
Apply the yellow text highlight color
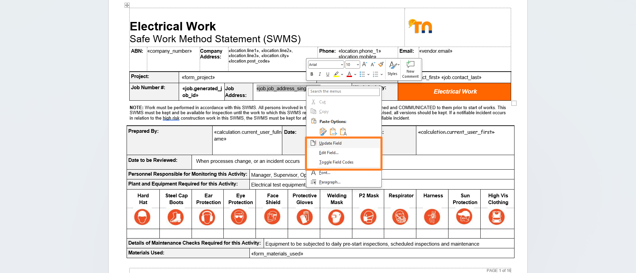click(336, 74)
